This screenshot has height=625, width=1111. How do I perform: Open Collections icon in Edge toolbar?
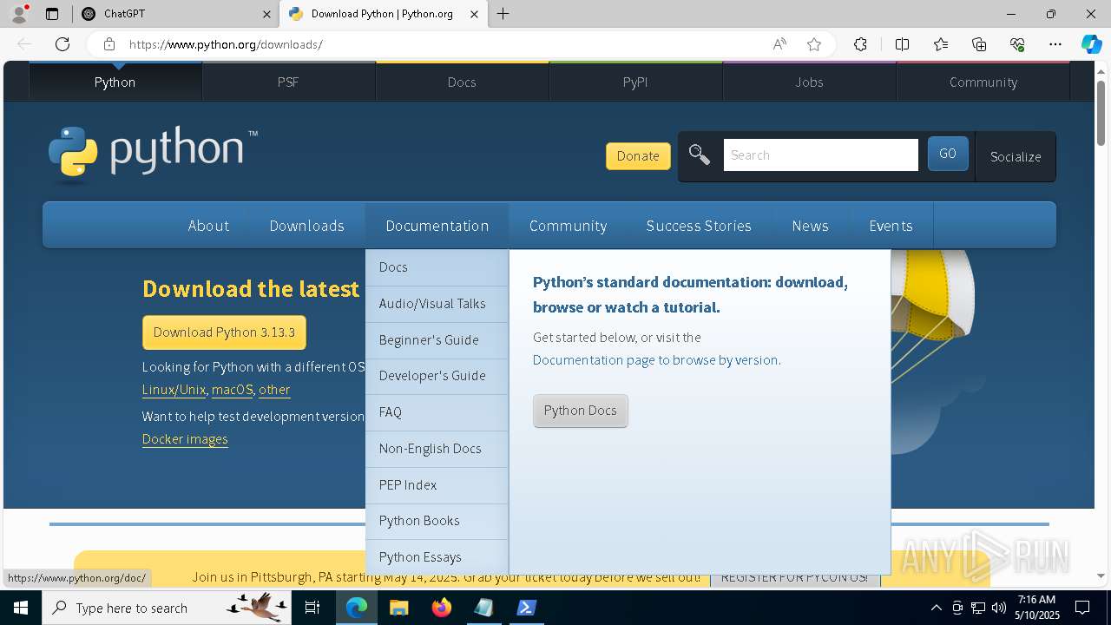tap(979, 44)
